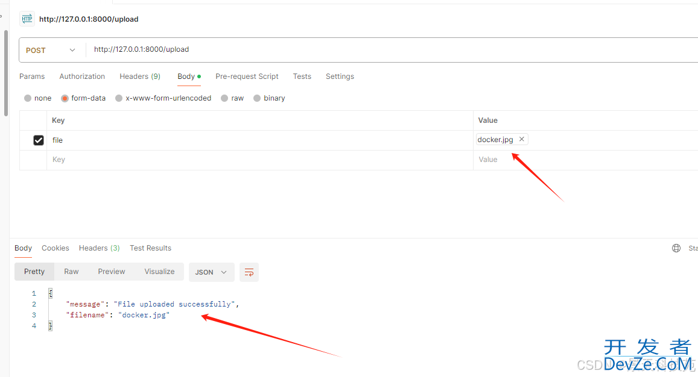Screen dimensions: 698x377
Task: Switch to the Params tab
Action: (32, 76)
